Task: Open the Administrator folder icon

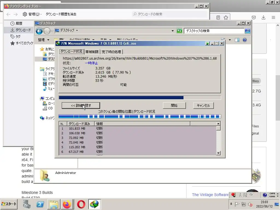Action: tap(45, 176)
